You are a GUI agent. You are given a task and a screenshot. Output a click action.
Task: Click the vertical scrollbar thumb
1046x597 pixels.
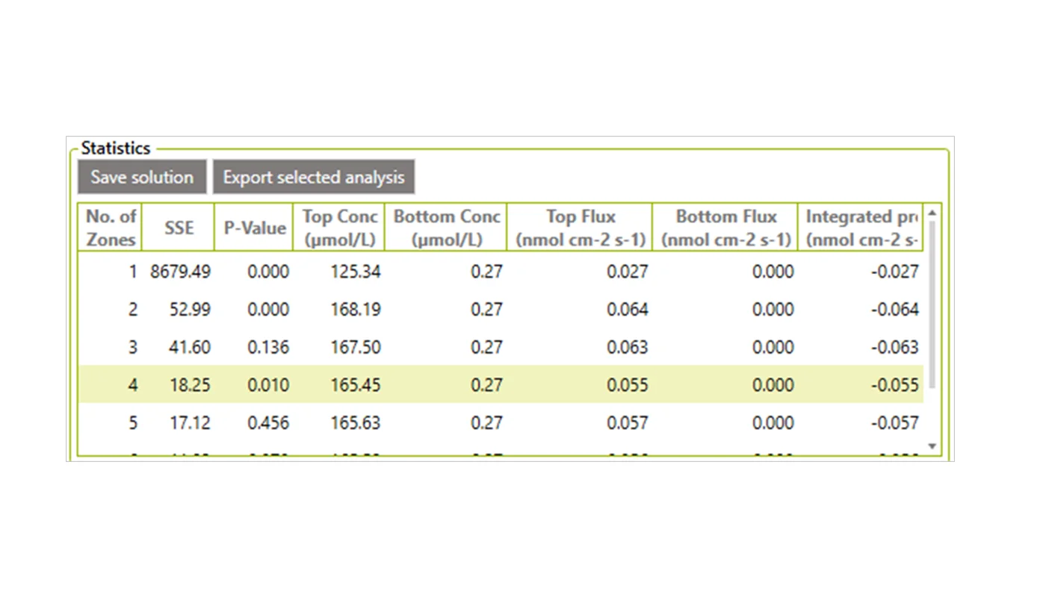(932, 304)
